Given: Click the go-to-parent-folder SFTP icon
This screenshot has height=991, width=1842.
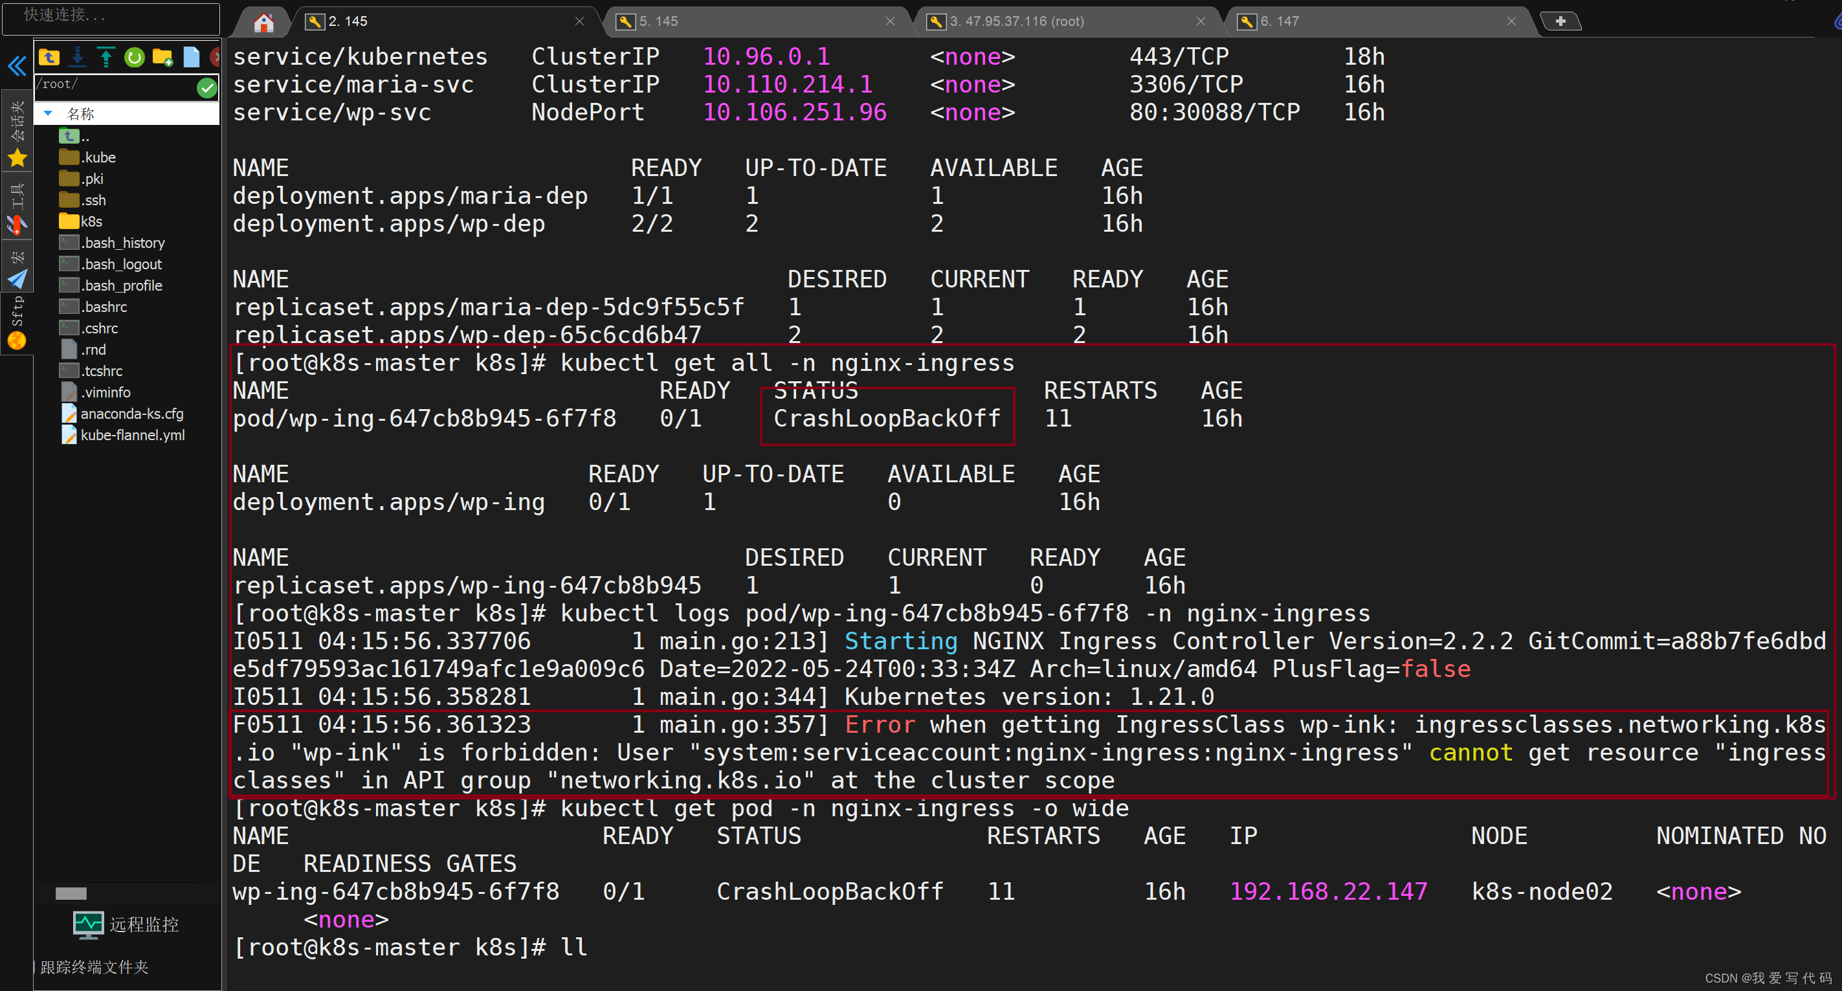Looking at the screenshot, I should pos(49,57).
